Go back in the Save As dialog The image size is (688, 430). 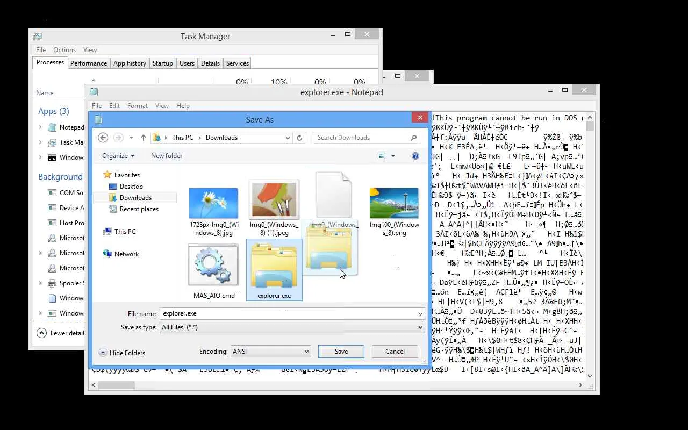pos(103,138)
